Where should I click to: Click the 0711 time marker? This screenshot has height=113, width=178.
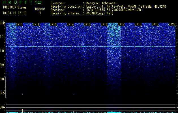point(19,24)
